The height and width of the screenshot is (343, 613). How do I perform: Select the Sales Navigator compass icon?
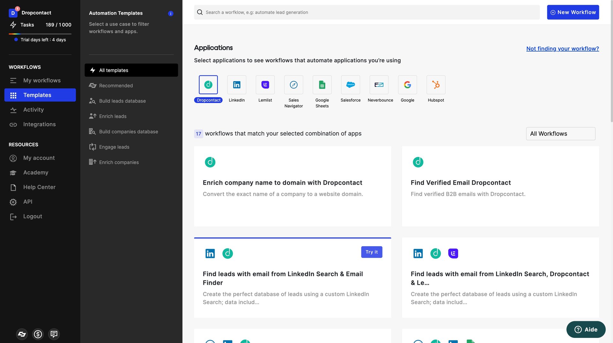(293, 85)
